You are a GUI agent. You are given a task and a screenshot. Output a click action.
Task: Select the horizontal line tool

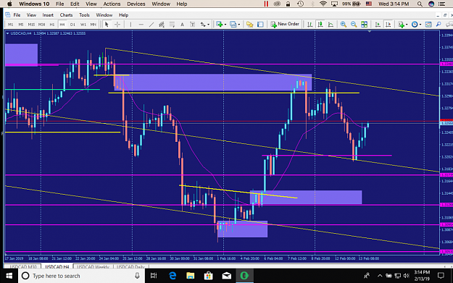(x=141, y=25)
